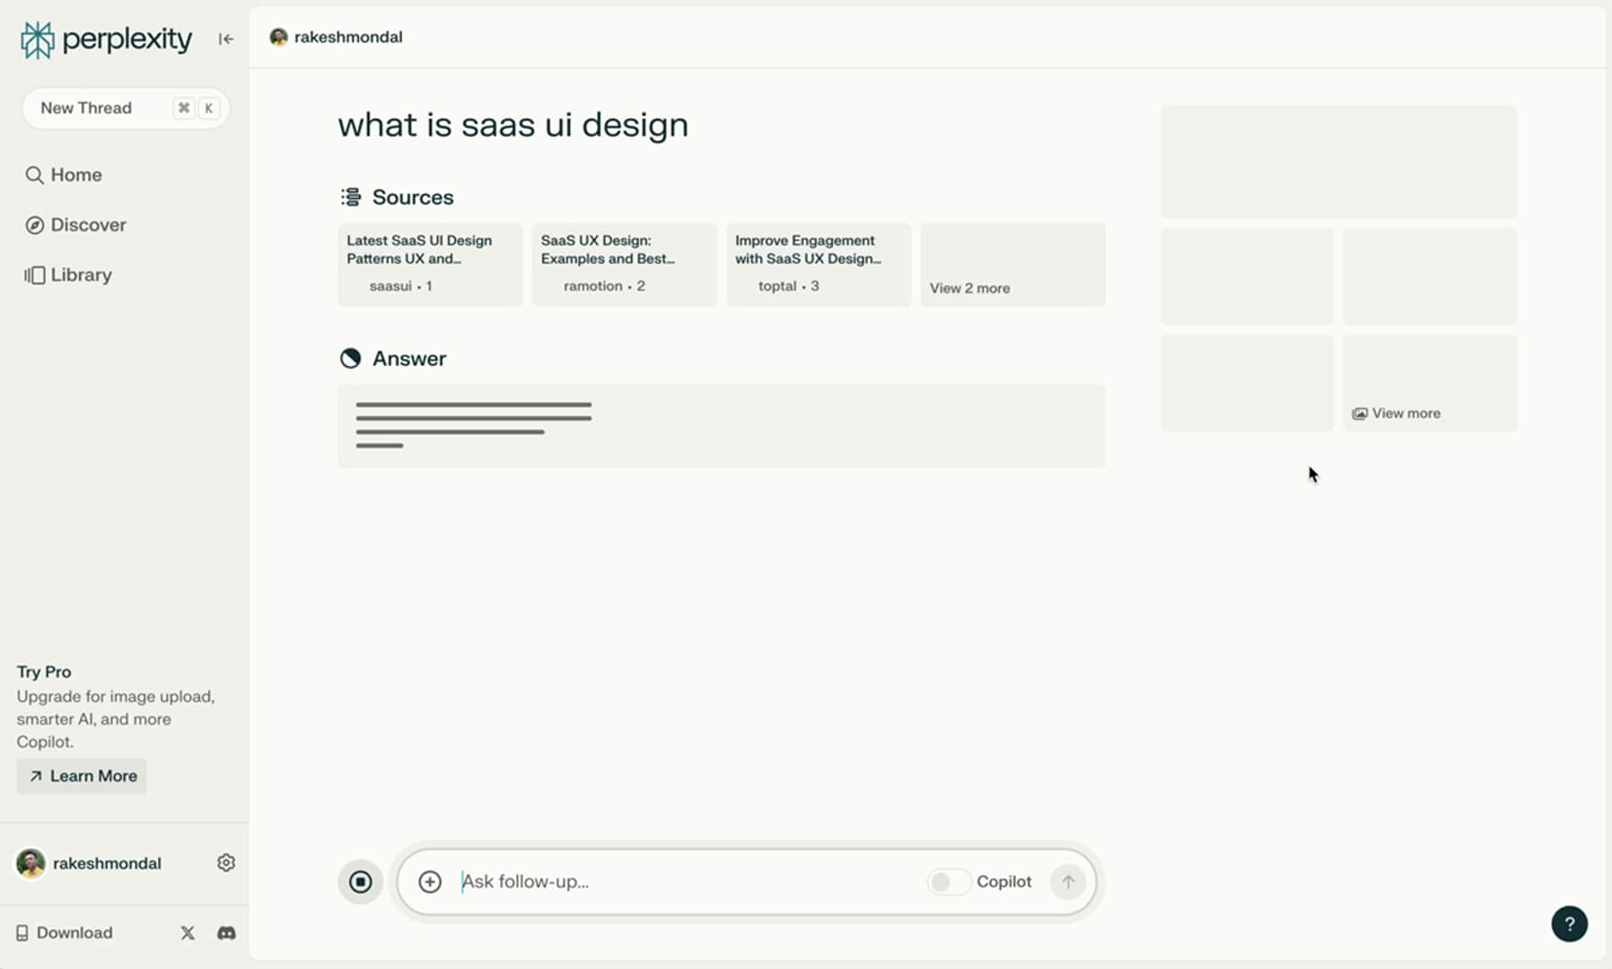Click the help question mark bubble

[1569, 923]
